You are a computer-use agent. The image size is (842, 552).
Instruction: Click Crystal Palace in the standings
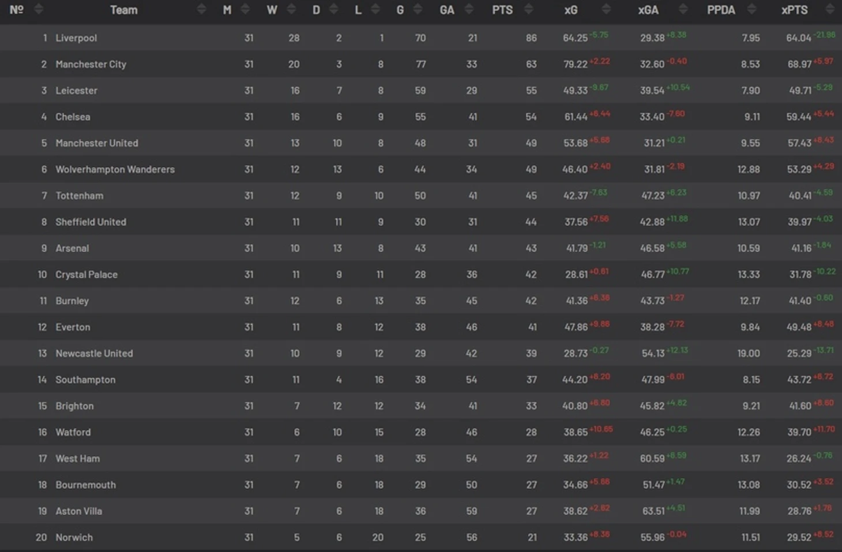pos(87,275)
